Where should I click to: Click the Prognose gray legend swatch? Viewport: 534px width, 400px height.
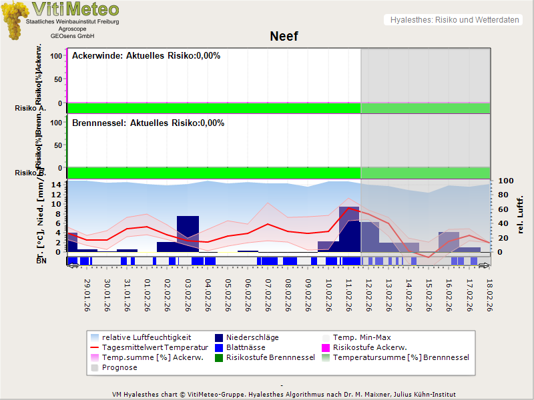coord(94,367)
